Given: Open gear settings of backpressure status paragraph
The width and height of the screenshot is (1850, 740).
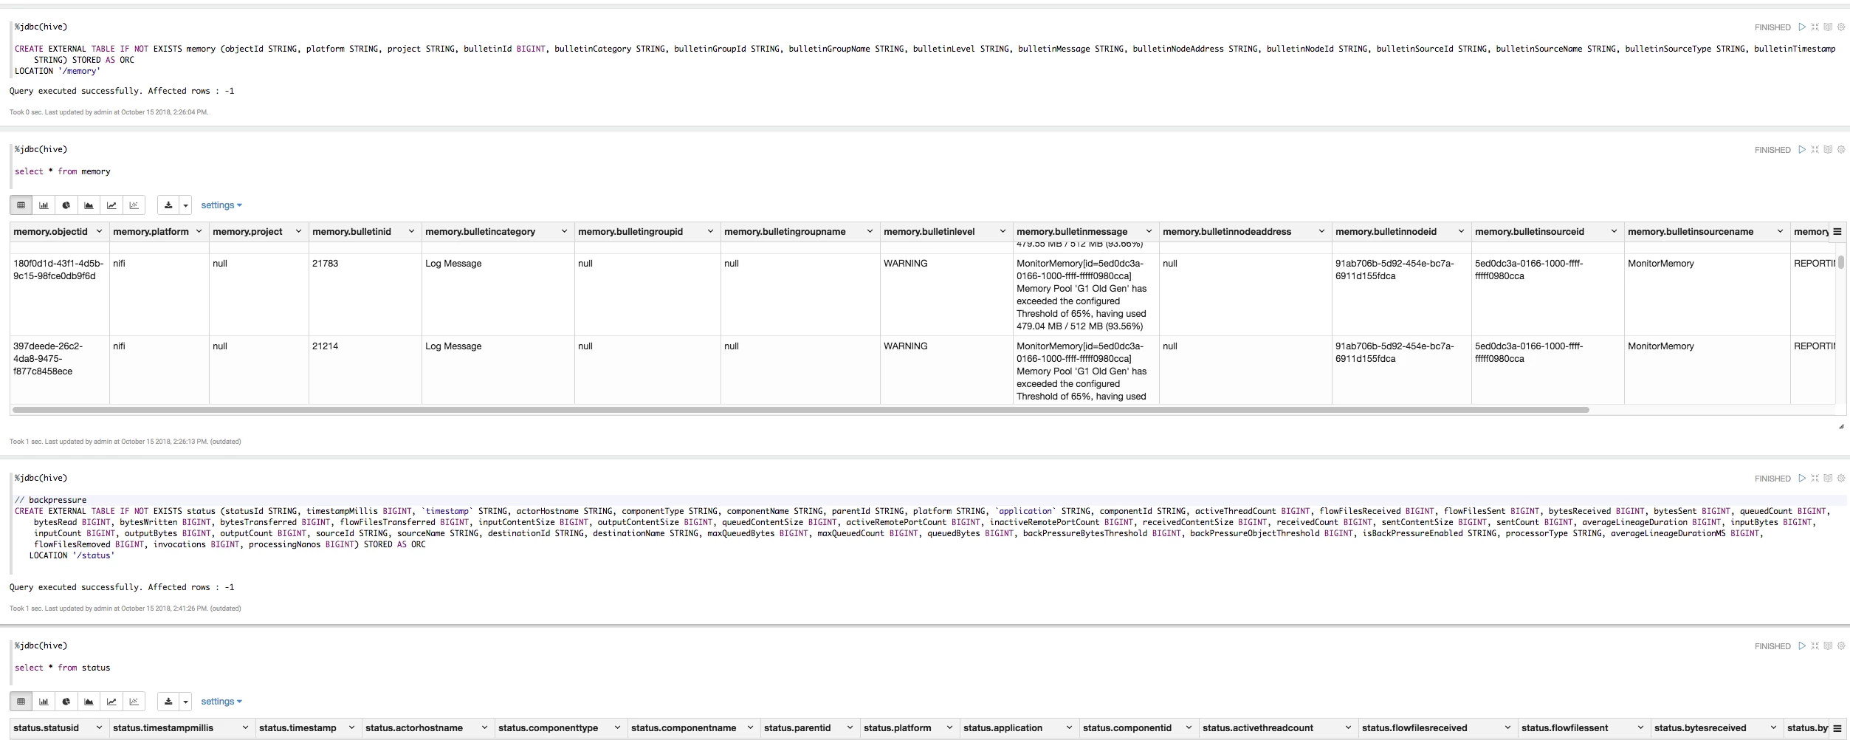Looking at the screenshot, I should pyautogui.click(x=1841, y=479).
